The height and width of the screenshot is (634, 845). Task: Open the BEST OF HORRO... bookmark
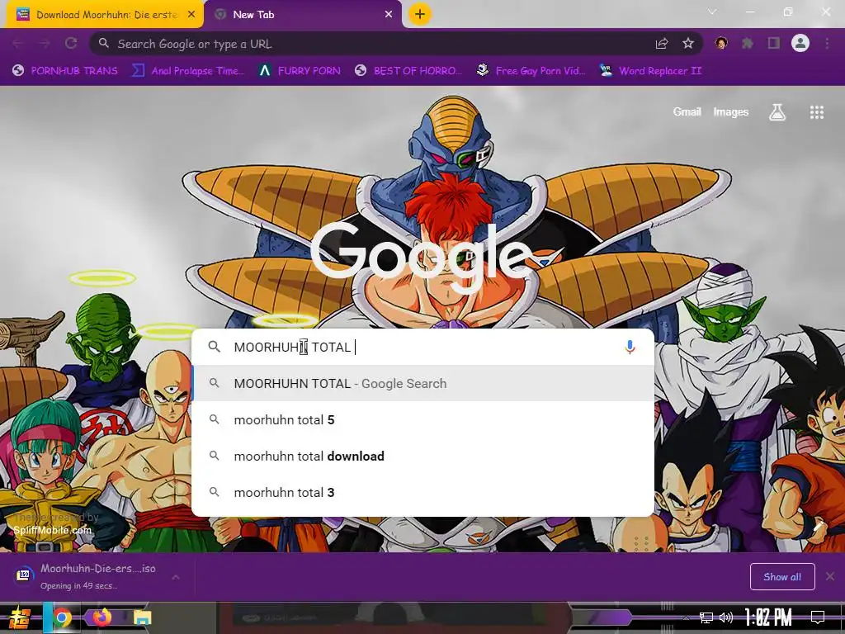point(408,71)
